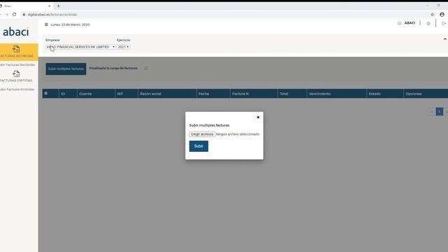
Task: Sort by the Factura N column header
Action: (x=240, y=94)
